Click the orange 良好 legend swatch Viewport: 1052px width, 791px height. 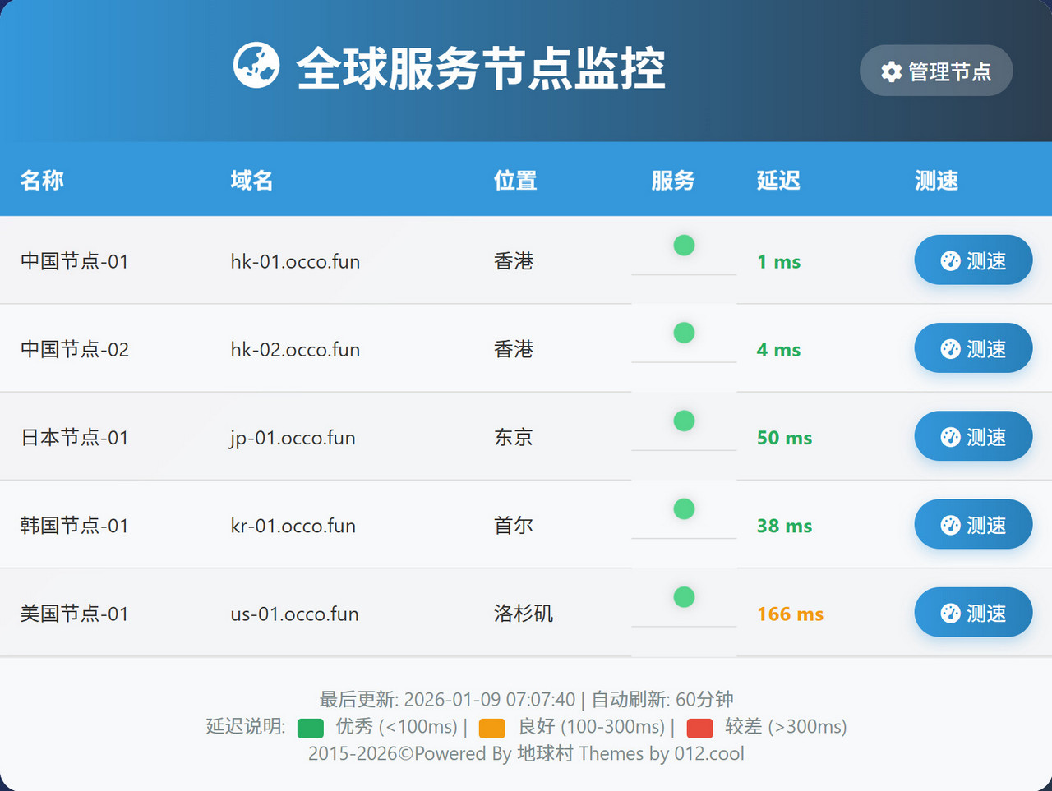click(491, 728)
